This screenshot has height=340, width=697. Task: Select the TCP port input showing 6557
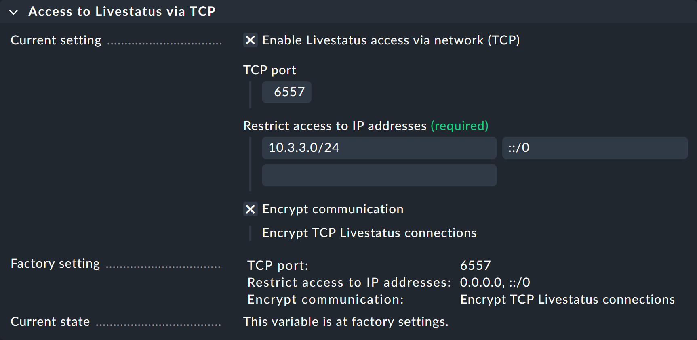286,92
